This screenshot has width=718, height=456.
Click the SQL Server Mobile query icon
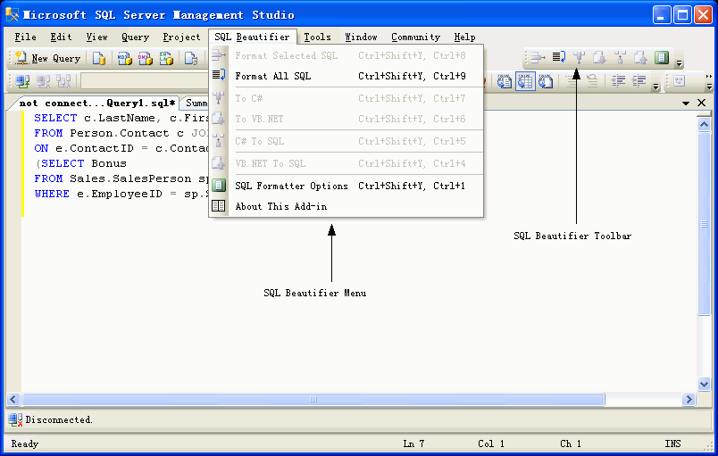click(x=191, y=59)
